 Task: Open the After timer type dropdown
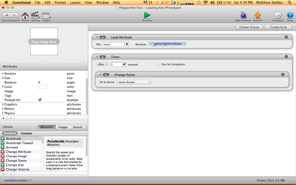tap(102, 64)
